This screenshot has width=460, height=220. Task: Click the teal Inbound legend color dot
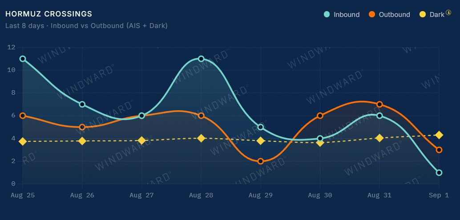click(x=327, y=14)
